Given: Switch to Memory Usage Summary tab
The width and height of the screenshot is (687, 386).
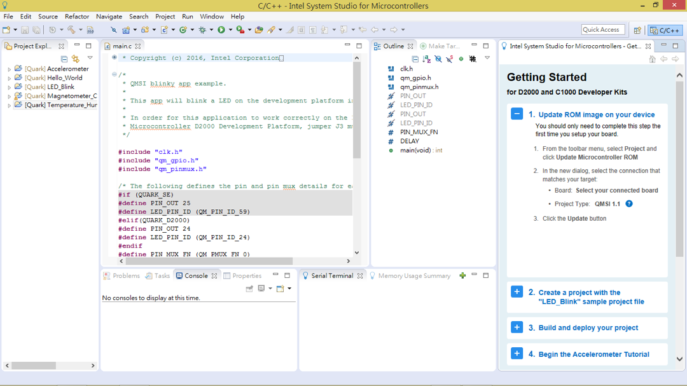Looking at the screenshot, I should pyautogui.click(x=410, y=275).
